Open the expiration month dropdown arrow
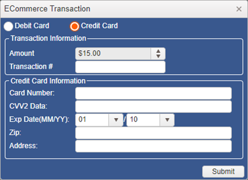Viewport: 248px width, 180px height. click(x=115, y=120)
